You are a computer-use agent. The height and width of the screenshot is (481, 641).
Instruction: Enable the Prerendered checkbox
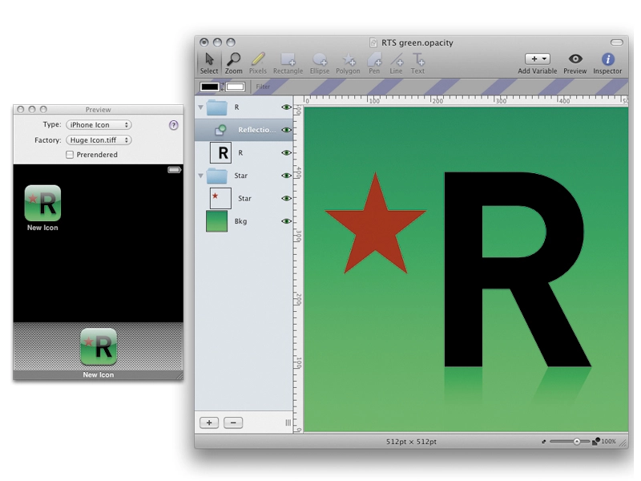click(x=70, y=155)
